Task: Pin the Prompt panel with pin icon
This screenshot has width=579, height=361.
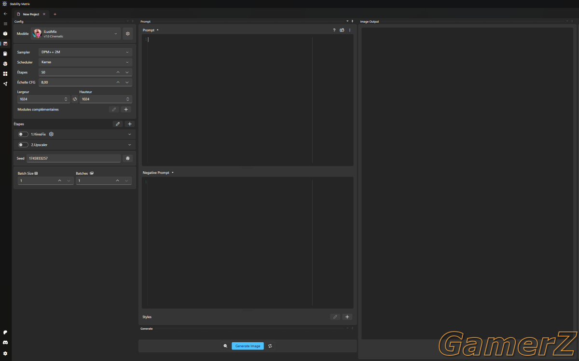Action: pyautogui.click(x=352, y=21)
